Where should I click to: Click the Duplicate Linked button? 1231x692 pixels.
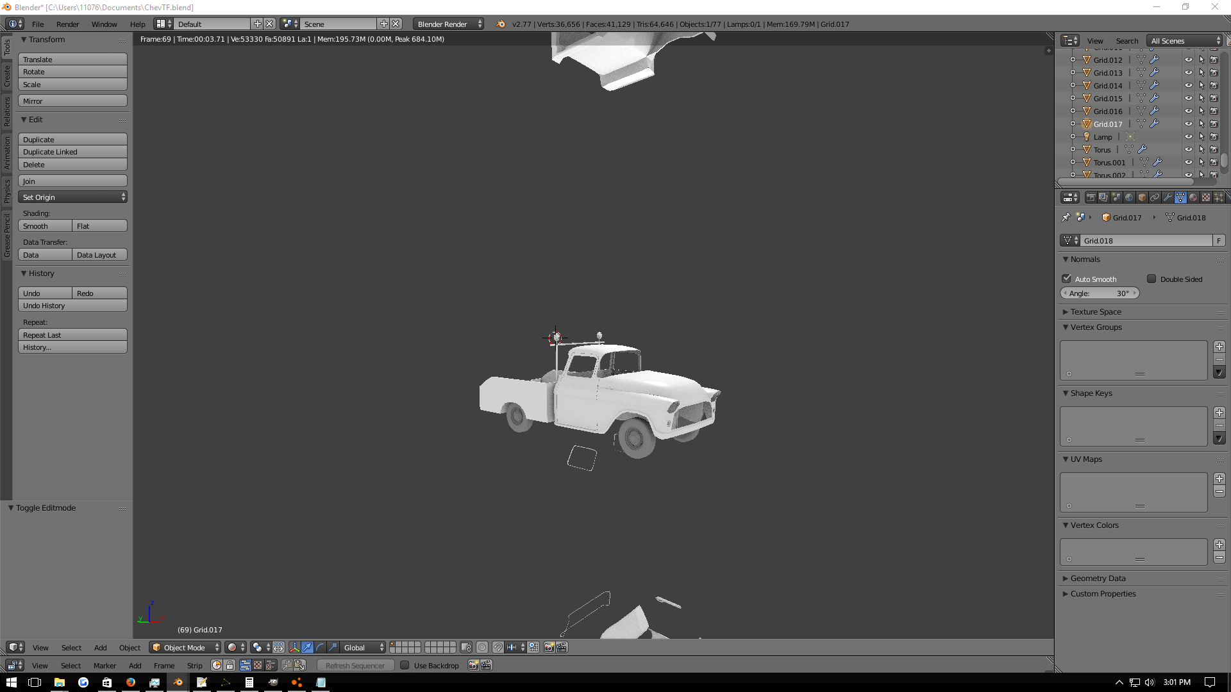pos(72,152)
